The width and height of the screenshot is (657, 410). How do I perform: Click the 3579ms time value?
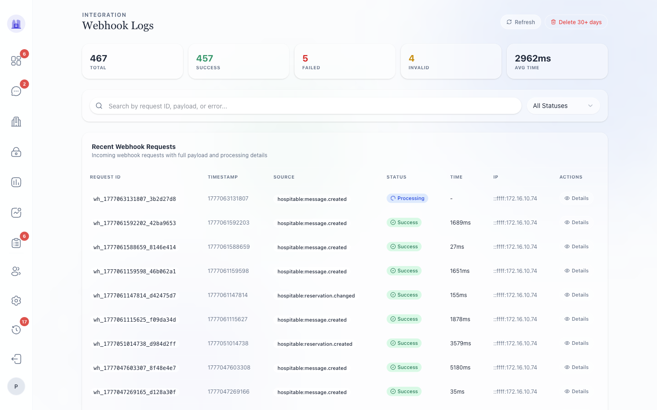point(460,343)
